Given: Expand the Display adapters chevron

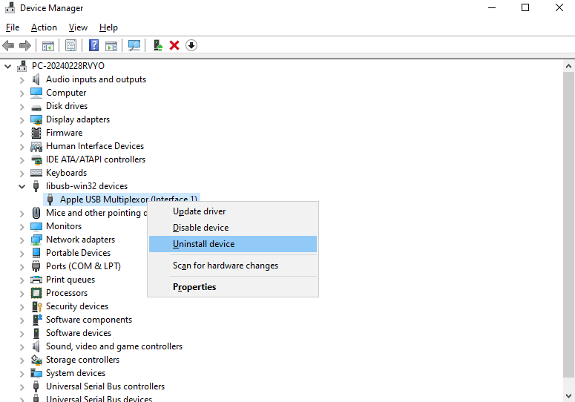Looking at the screenshot, I should tap(22, 120).
